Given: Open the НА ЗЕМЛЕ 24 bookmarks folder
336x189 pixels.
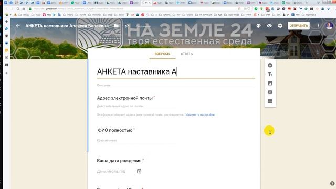Looking at the screenshot, I should point(204,15).
